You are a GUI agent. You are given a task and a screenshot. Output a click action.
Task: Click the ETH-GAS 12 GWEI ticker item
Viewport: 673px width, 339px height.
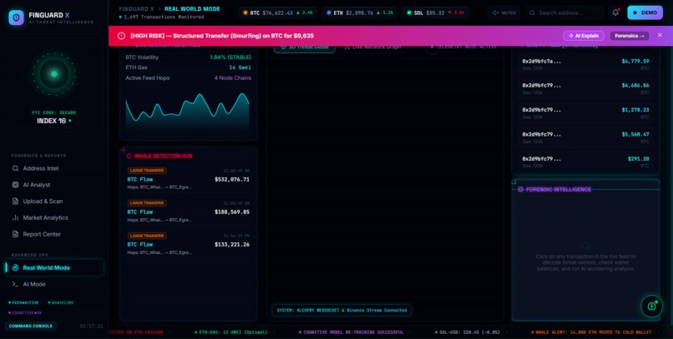pyautogui.click(x=231, y=332)
